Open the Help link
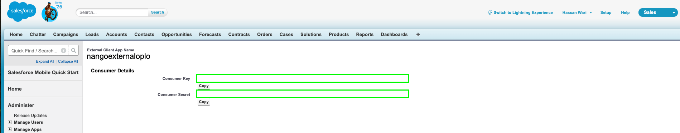The height and width of the screenshot is (133, 680). click(x=625, y=12)
